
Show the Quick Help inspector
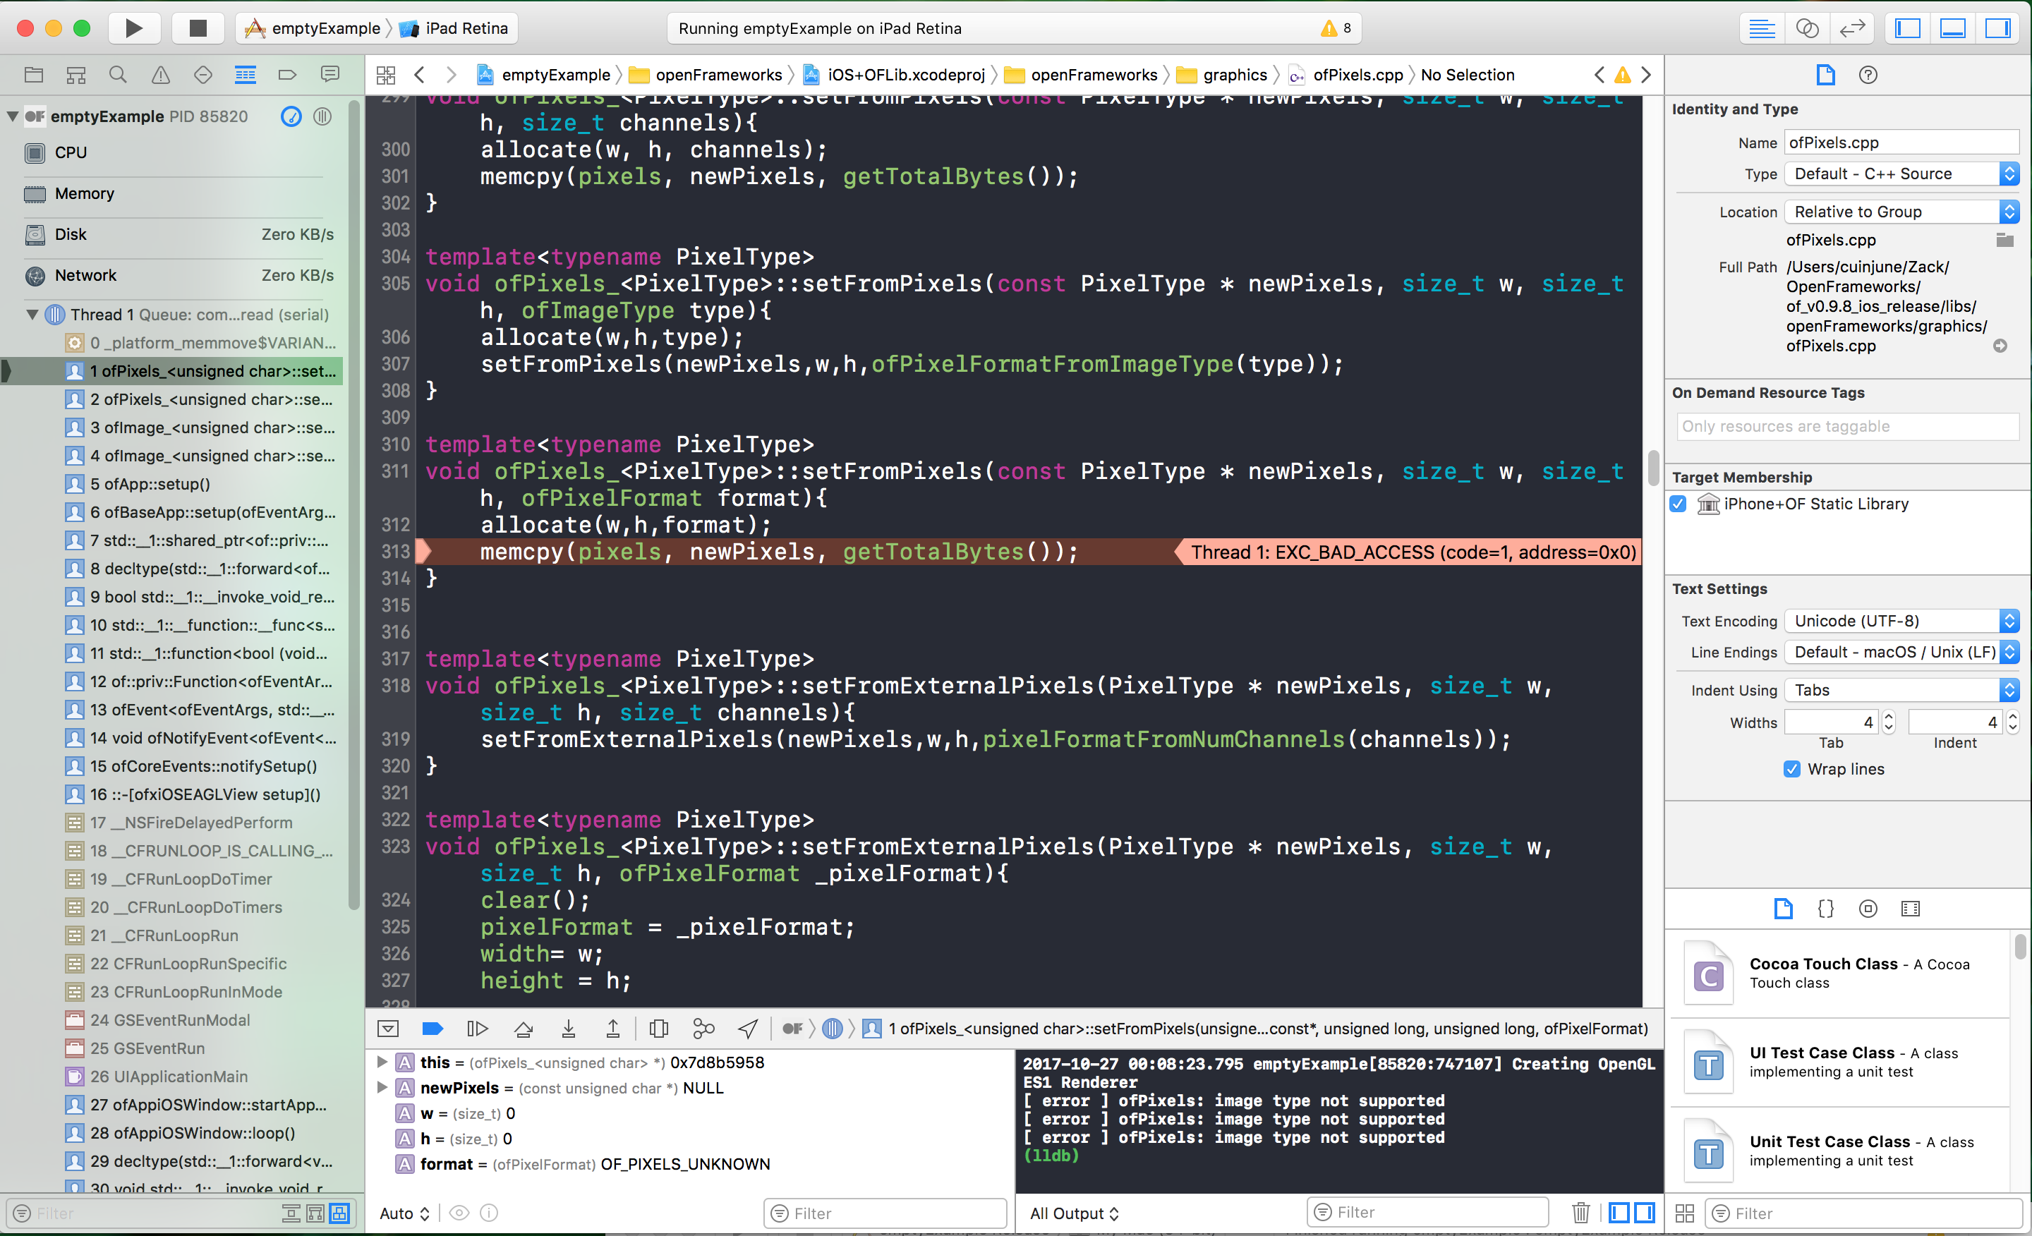pos(1868,75)
